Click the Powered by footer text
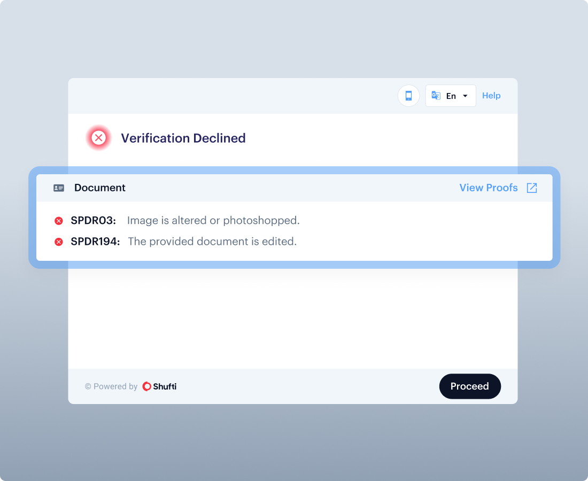This screenshot has height=481, width=588. point(111,386)
